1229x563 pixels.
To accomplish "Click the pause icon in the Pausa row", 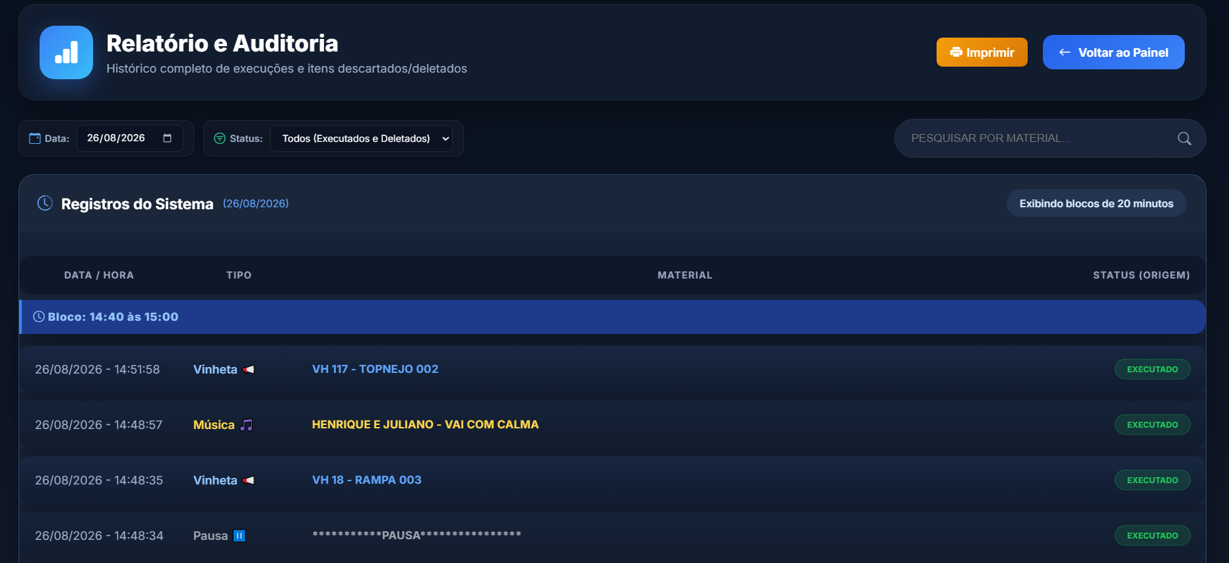I will (240, 536).
